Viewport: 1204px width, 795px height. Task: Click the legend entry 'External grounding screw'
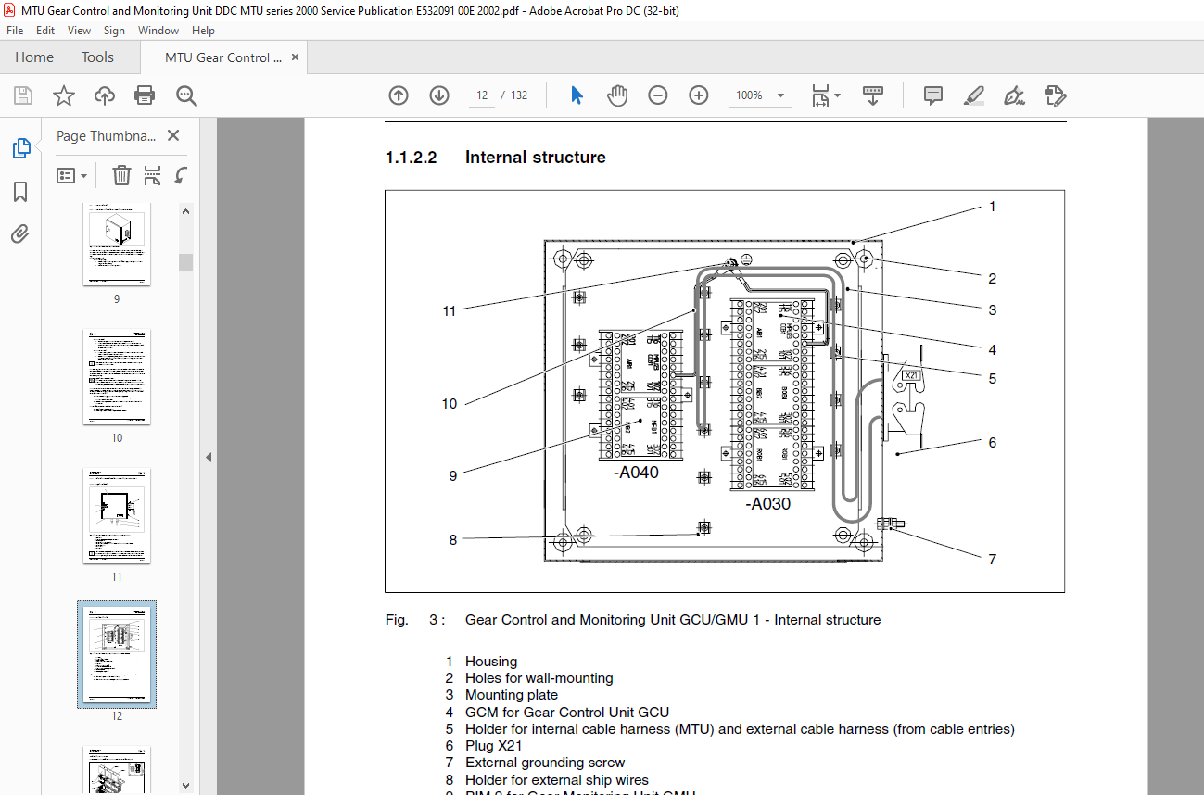[x=545, y=763]
